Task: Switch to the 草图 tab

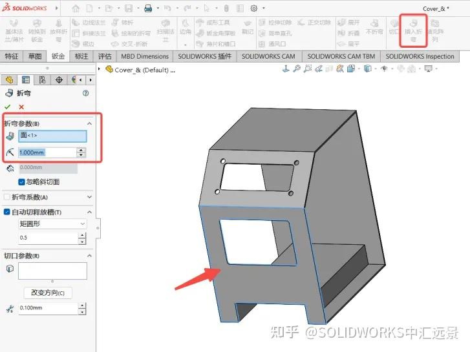Action: tap(35, 56)
